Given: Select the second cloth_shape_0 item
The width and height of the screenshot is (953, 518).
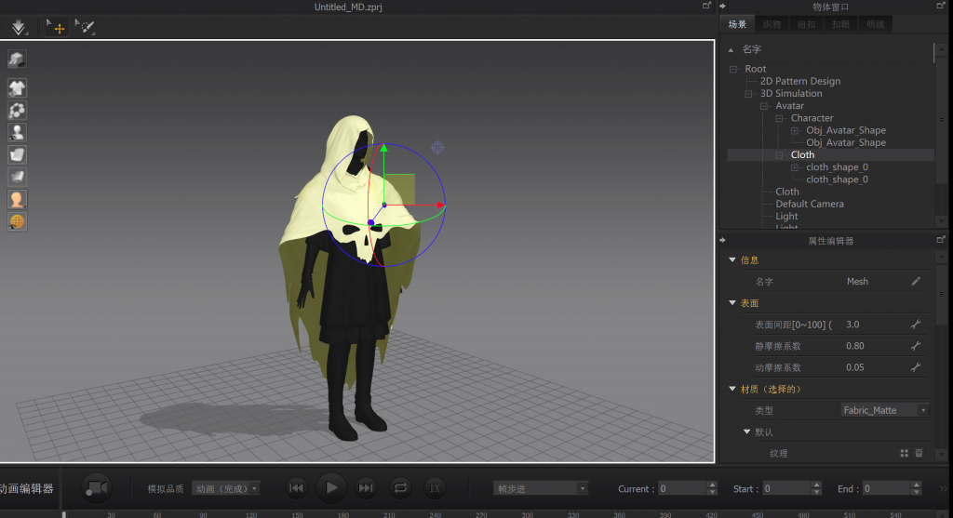Looking at the screenshot, I should [x=837, y=179].
